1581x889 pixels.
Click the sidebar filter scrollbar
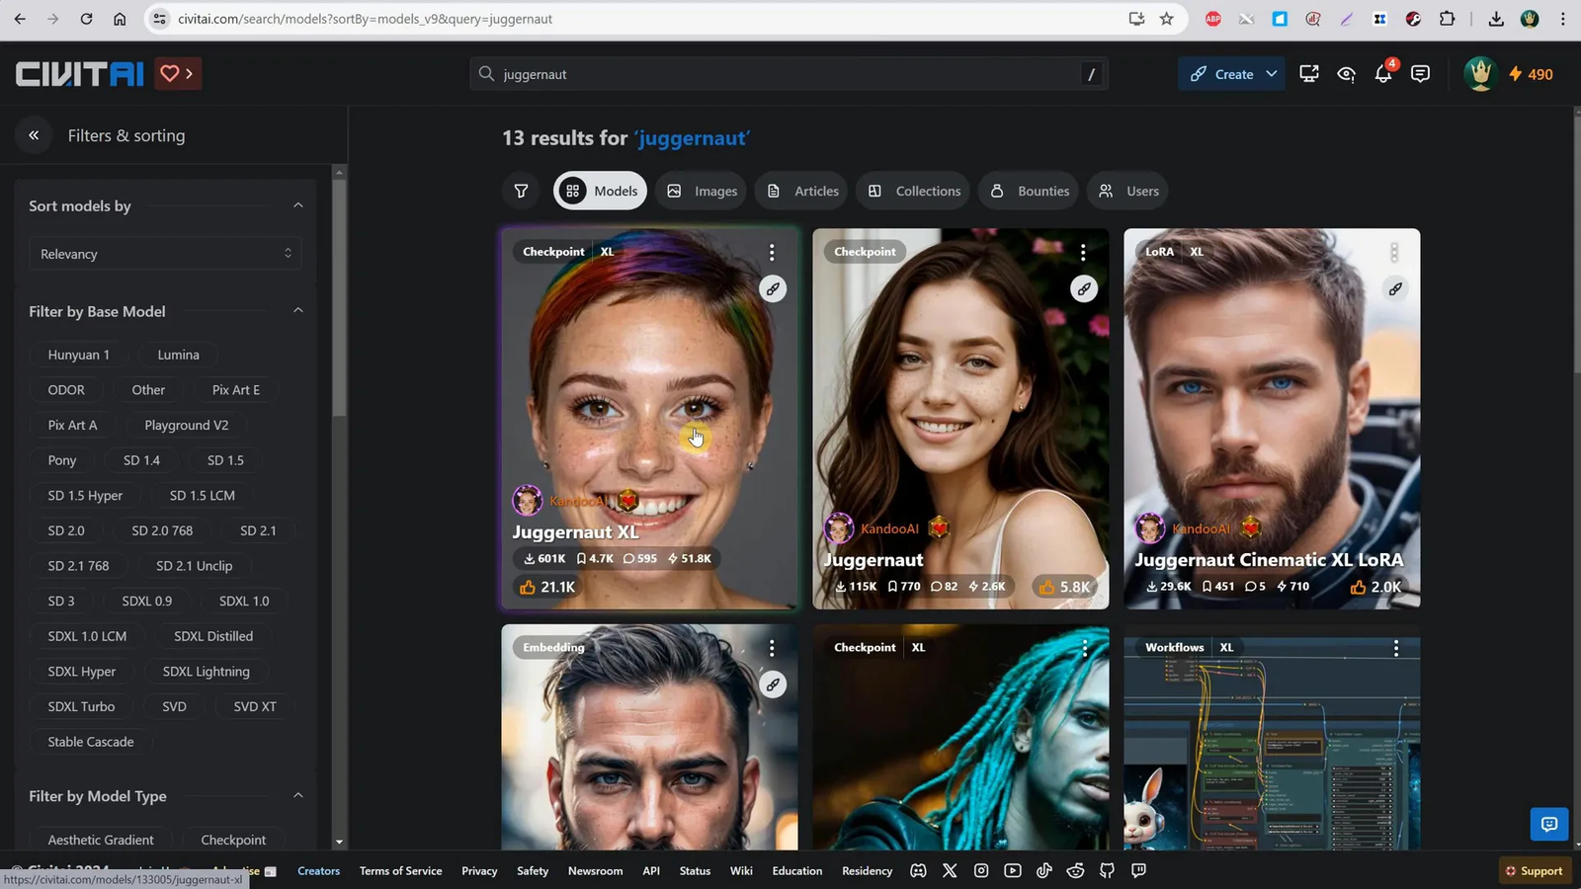coord(339,296)
